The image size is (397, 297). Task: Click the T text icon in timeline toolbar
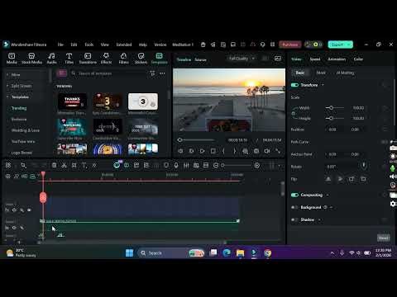[84, 165]
